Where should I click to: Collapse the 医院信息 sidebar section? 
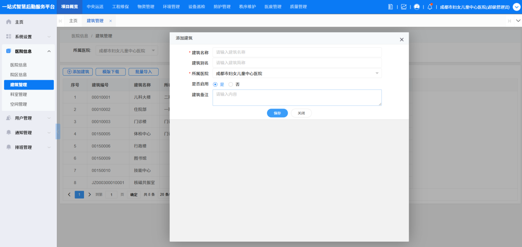pyautogui.click(x=49, y=51)
